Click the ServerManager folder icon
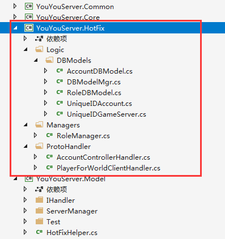 pyautogui.click(x=39, y=211)
